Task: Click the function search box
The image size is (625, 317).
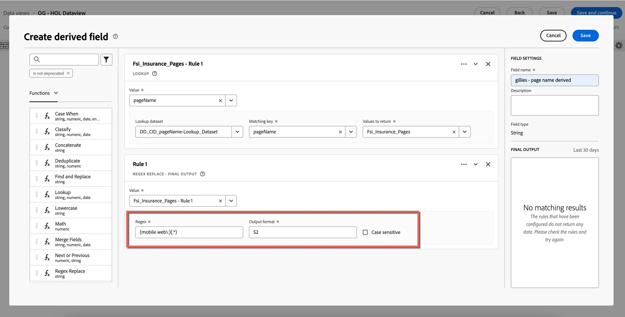Action: (x=64, y=59)
